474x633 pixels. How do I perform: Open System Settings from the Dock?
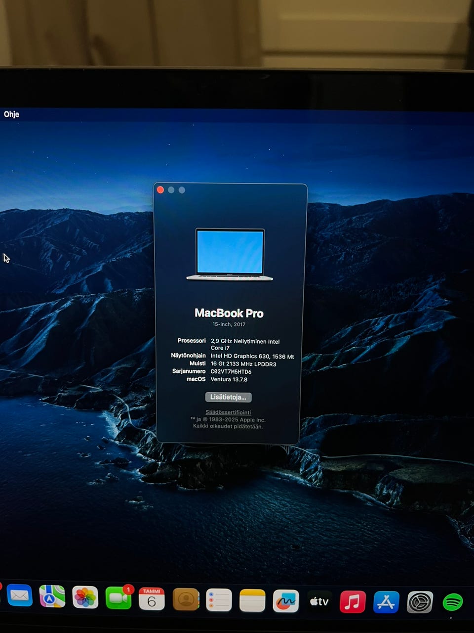pos(420,602)
